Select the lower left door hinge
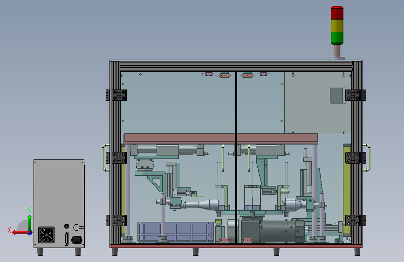The width and height of the screenshot is (404, 262). click(x=116, y=221)
